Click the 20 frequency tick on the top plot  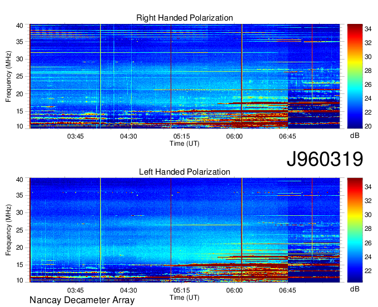coord(19,94)
